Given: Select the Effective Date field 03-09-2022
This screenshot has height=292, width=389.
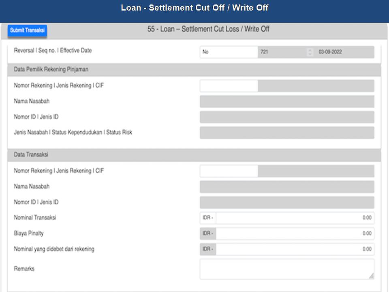Looking at the screenshot, I should coord(344,52).
